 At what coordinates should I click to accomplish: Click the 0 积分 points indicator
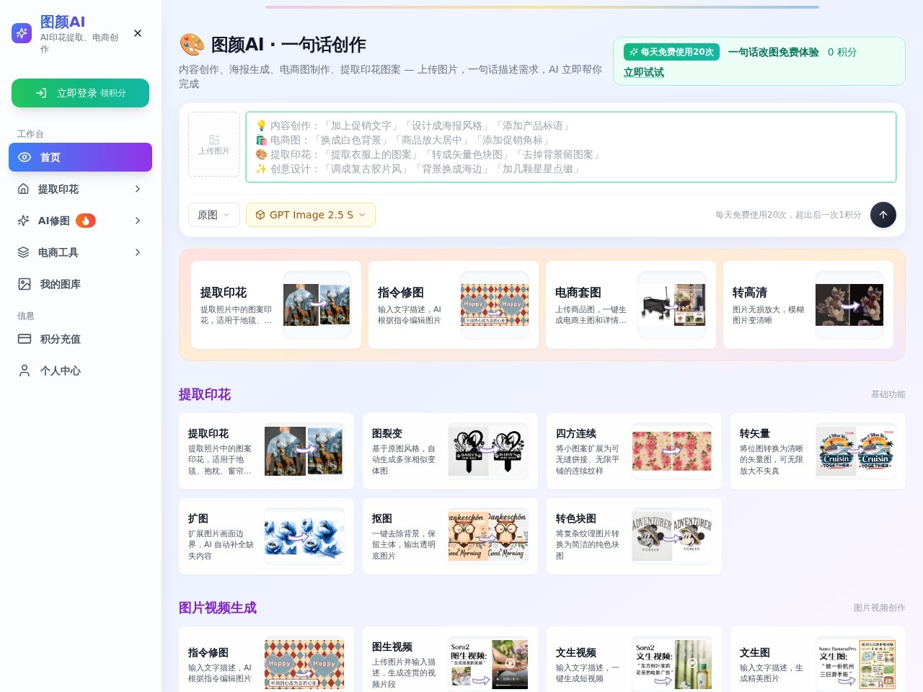[x=842, y=52]
